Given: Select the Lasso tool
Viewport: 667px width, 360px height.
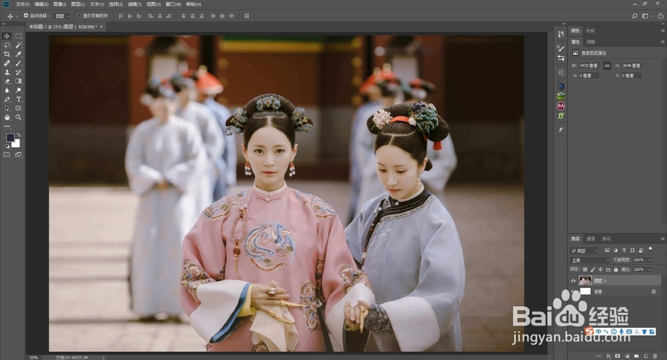Looking at the screenshot, I should coord(7,45).
